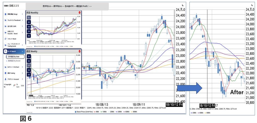Collapse the Search menu chevron
Screen dimensions: 257x123
coord(22,51)
